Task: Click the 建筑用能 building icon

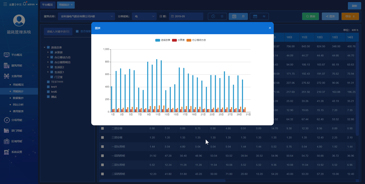Action: pos(7,66)
